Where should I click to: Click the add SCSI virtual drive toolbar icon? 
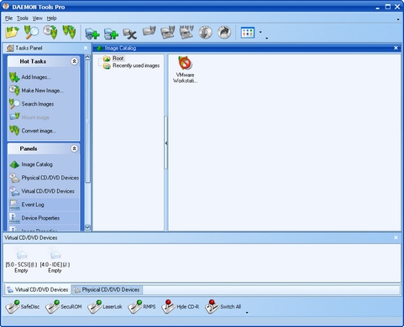tap(92, 34)
